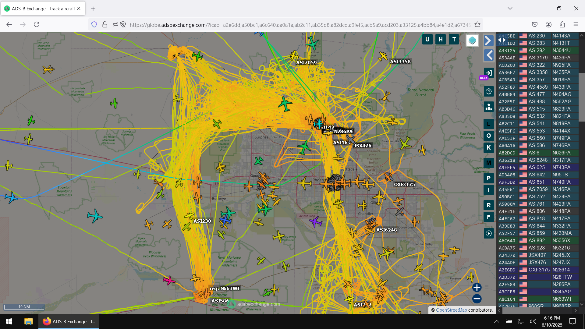Select JSX476 row in aircraft table
The width and height of the screenshot is (585, 329).
(x=538, y=263)
